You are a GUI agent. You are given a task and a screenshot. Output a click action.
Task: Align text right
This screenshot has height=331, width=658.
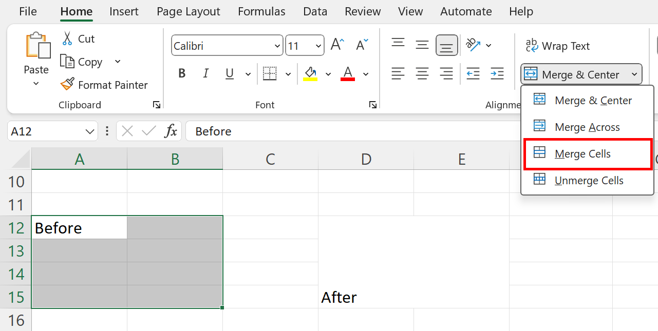coord(446,74)
